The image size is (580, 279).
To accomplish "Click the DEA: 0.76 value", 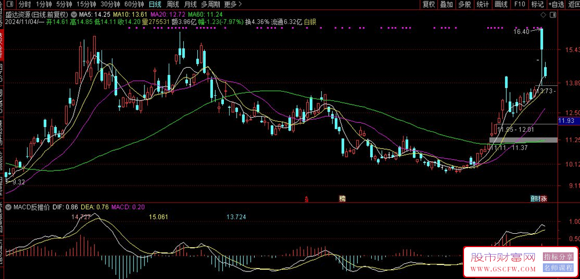I will (95, 207).
